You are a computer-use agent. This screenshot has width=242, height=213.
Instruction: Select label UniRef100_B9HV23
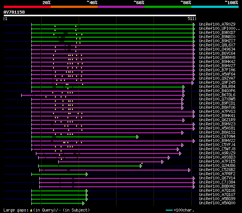[217, 124]
